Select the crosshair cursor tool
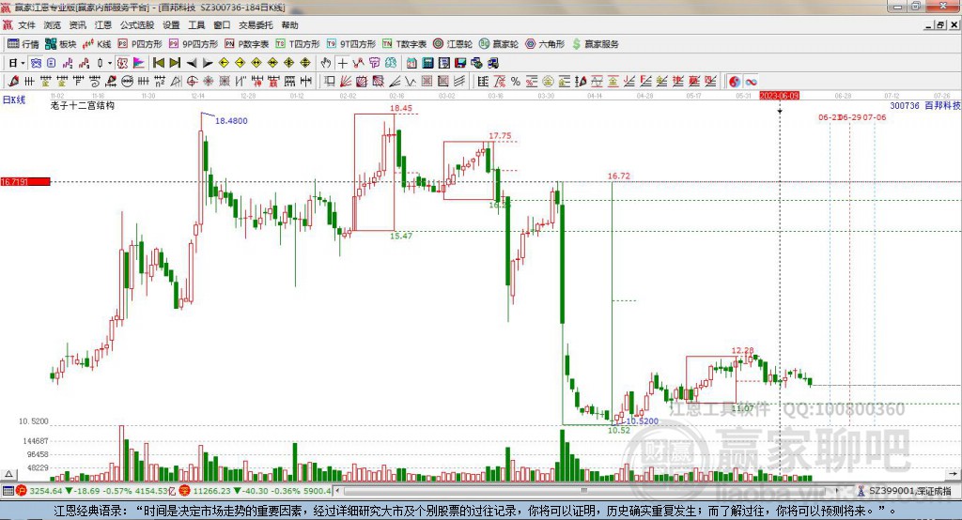 (342, 63)
